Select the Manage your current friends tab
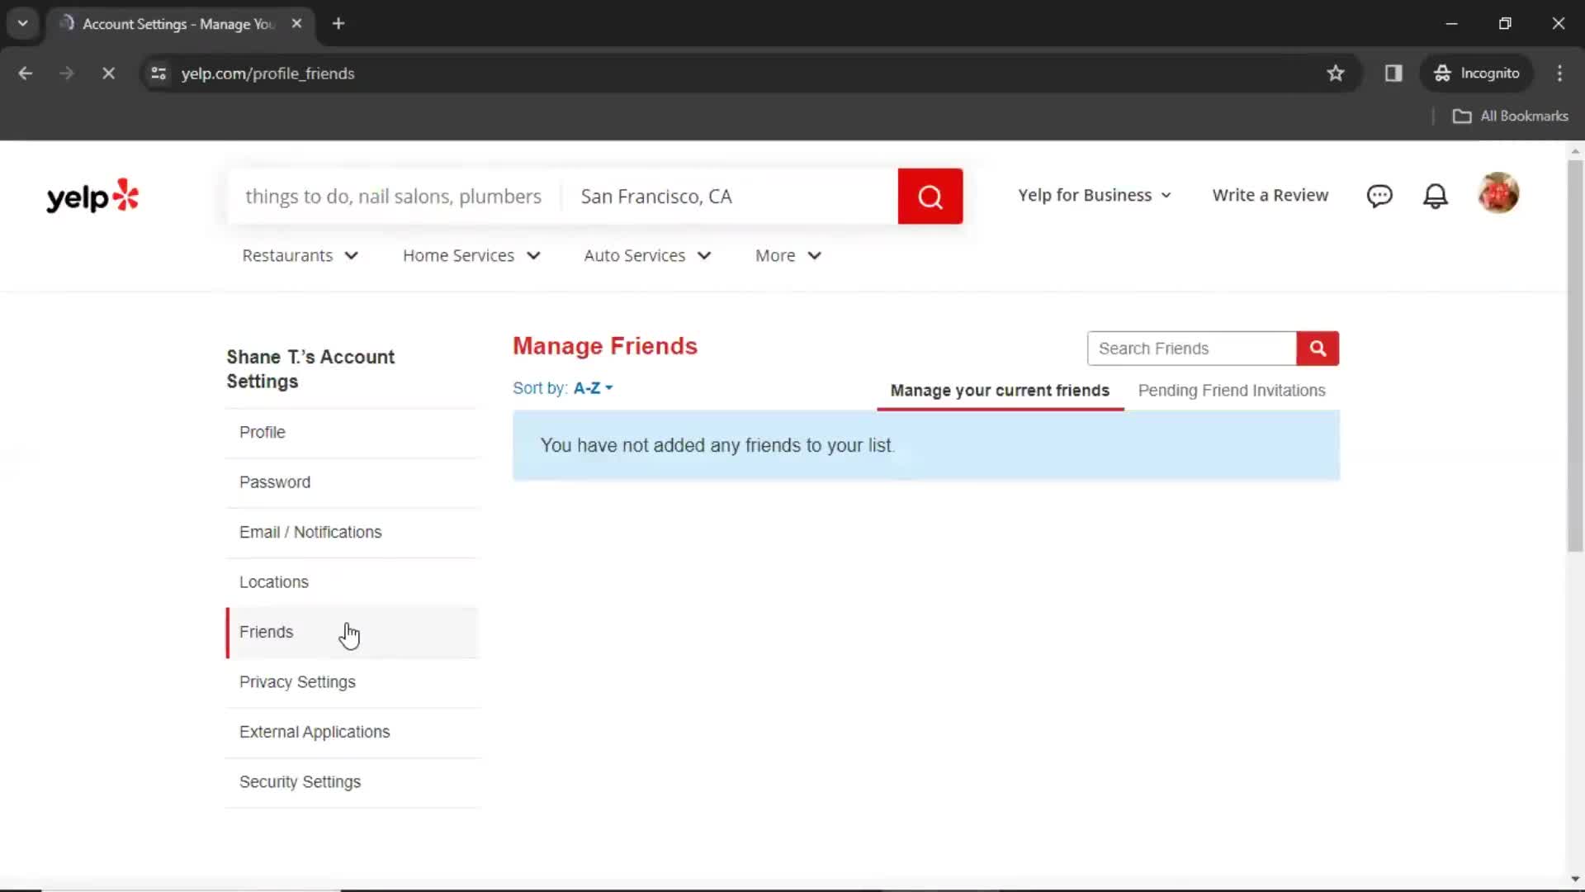1585x892 pixels. [x=1001, y=390]
